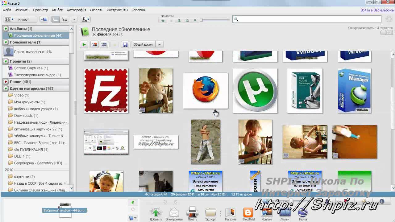Image resolution: width=395 pixels, height=222 pixels.
Task: Select the uTorrent logo thumbnail
Action: click(x=255, y=91)
